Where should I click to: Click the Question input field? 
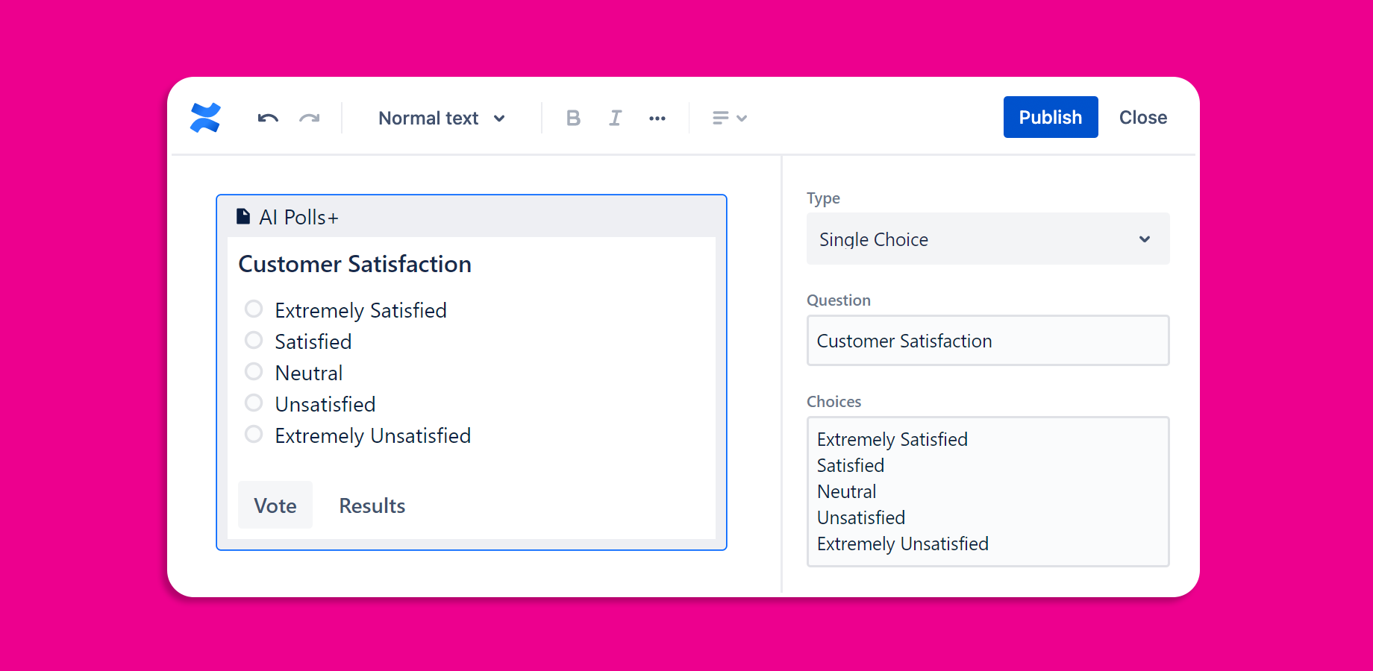[x=987, y=341]
